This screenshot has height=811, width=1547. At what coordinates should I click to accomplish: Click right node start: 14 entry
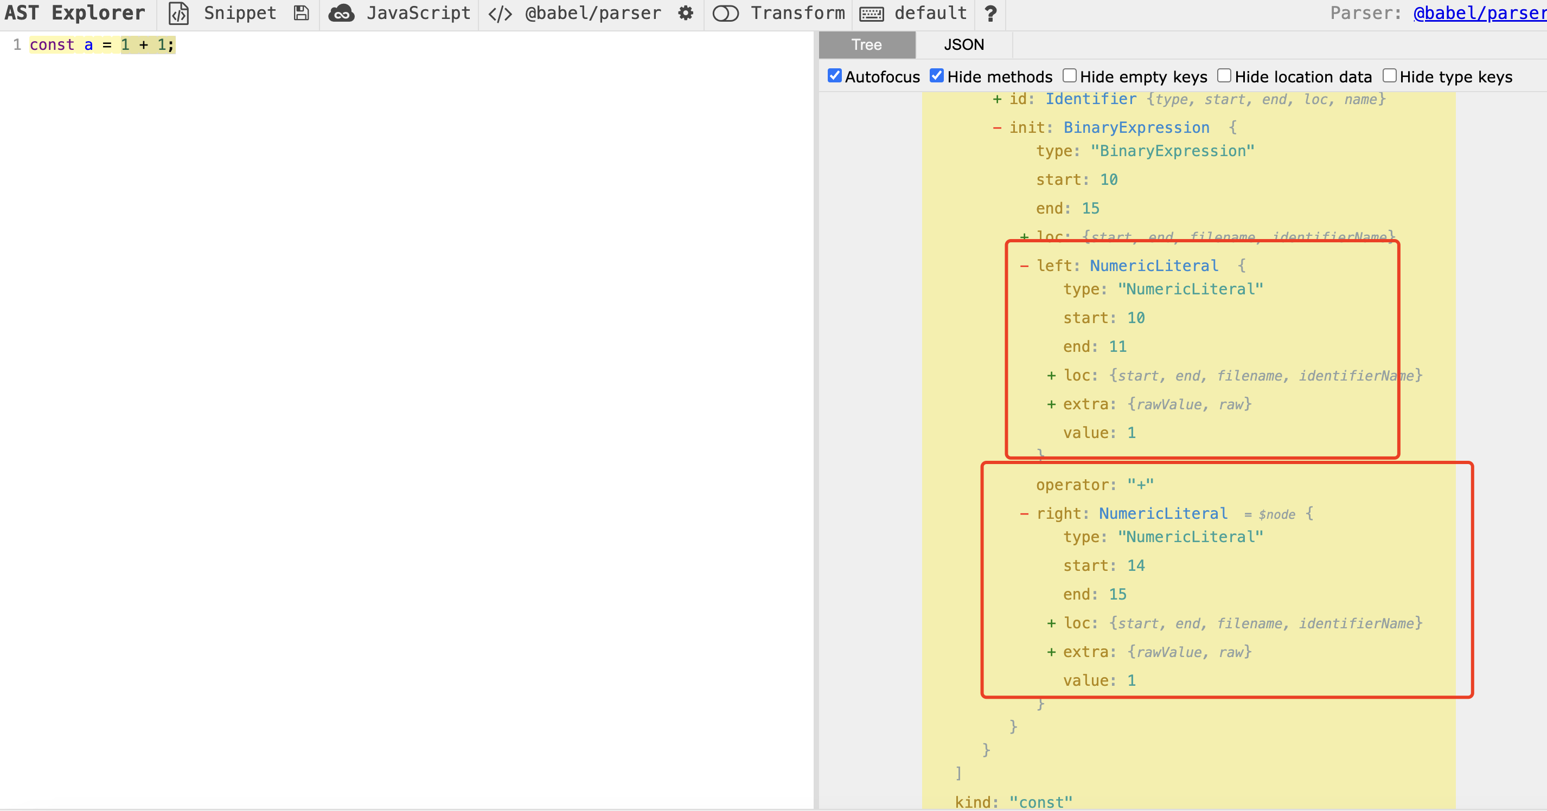coord(1104,566)
